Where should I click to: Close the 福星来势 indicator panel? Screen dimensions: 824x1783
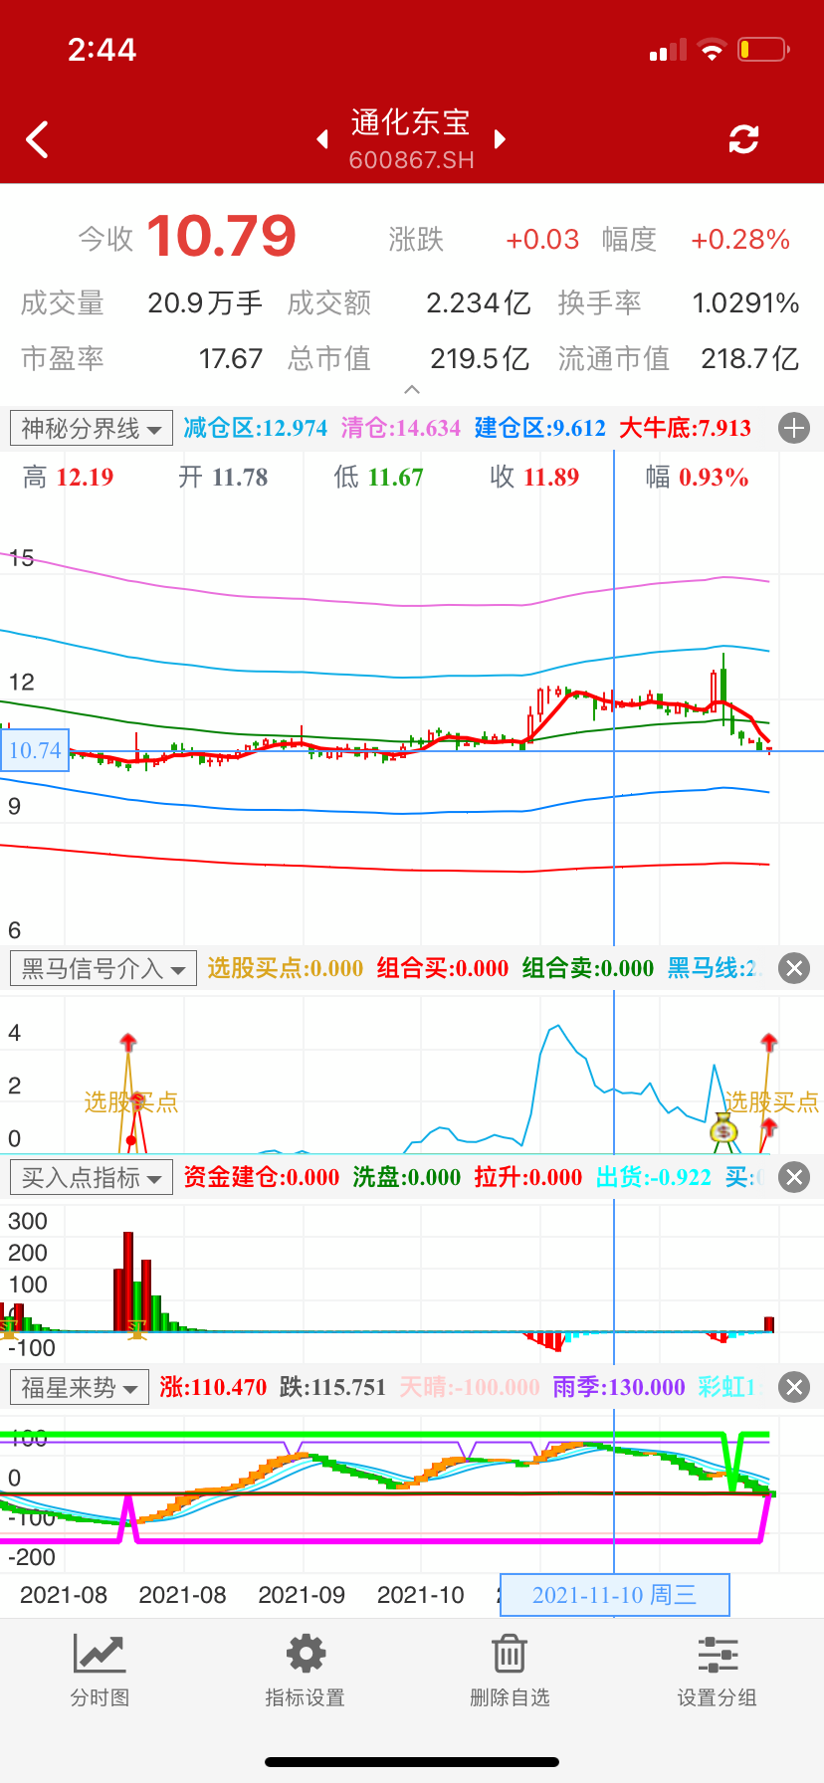(794, 1387)
